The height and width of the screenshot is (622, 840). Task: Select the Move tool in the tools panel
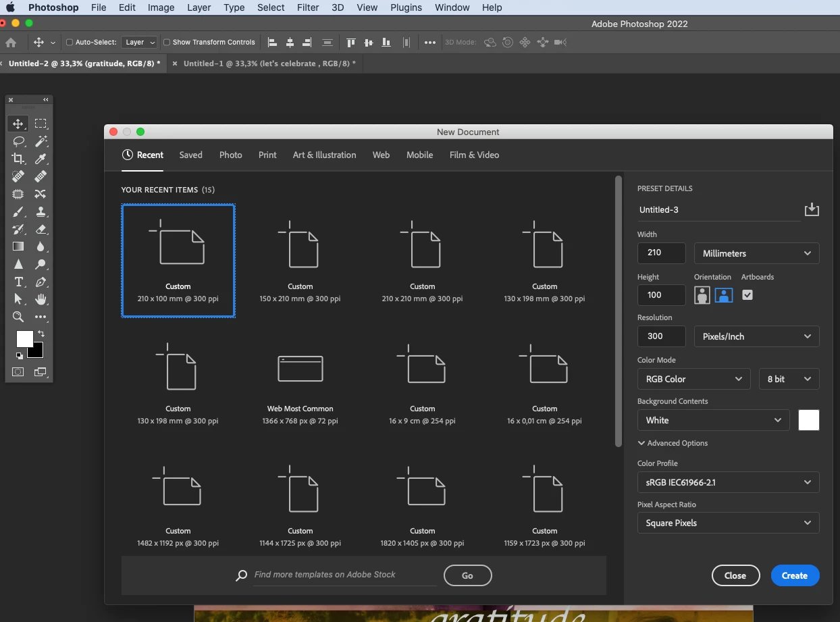(18, 124)
